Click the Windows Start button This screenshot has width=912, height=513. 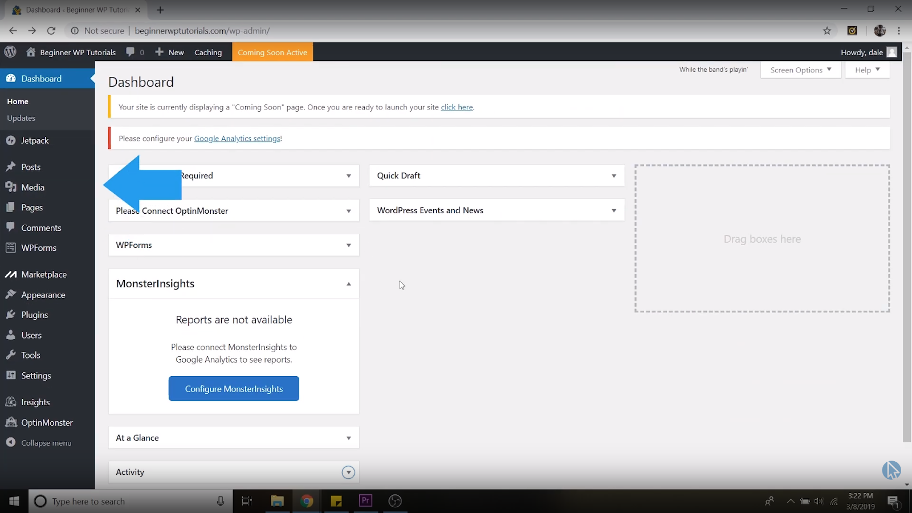coord(14,501)
